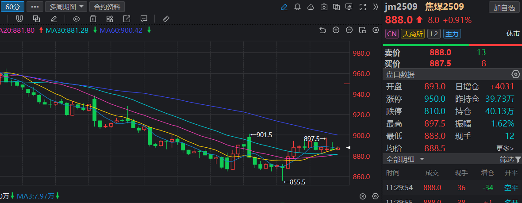The image size is (522, 203).
Task: Toggle the magnet snap tool
Action: click(19, 19)
